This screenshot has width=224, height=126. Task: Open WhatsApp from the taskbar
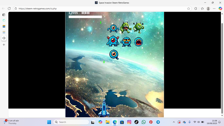coord(143,122)
